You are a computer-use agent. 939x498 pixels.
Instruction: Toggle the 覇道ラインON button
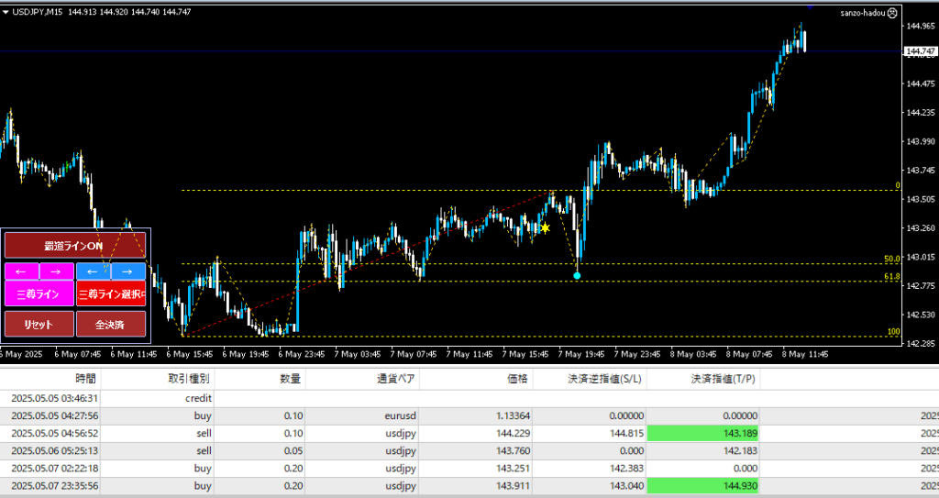pyautogui.click(x=74, y=246)
